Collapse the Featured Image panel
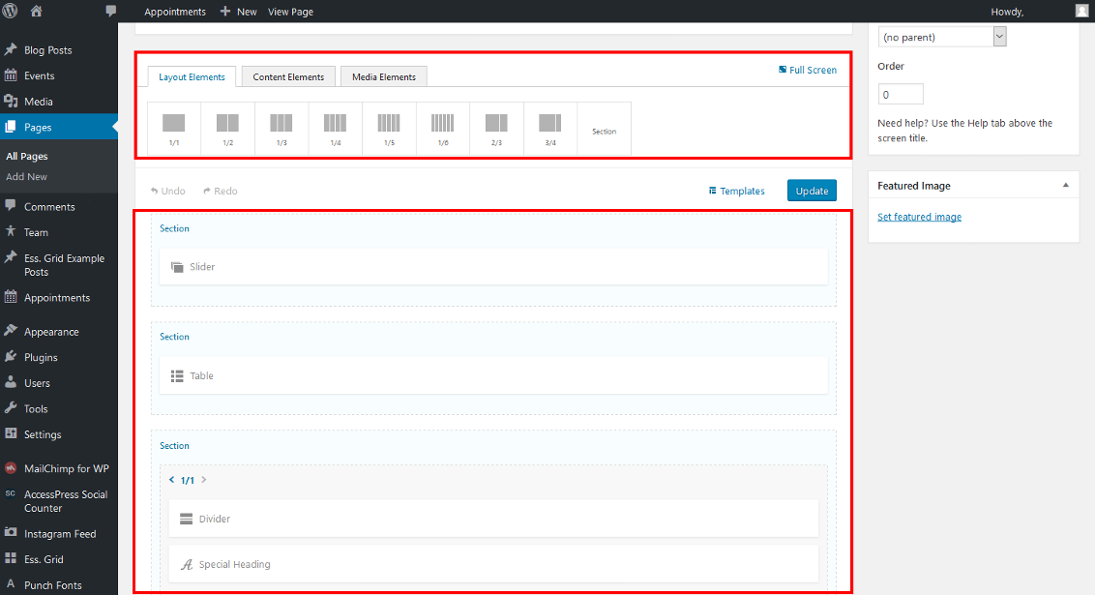Screen dimensions: 1095x595 click(1065, 186)
